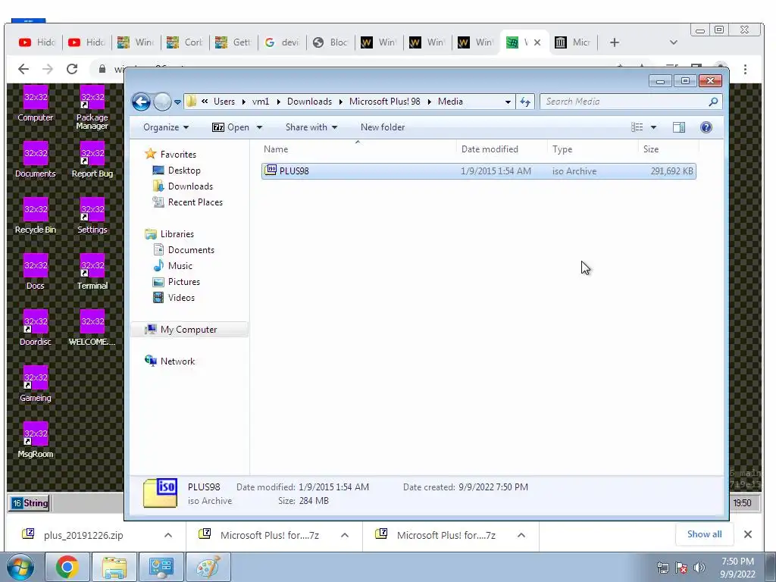Expand the Open button's dropdown arrow
Viewport: 776px width, 582px height.
pyautogui.click(x=259, y=127)
